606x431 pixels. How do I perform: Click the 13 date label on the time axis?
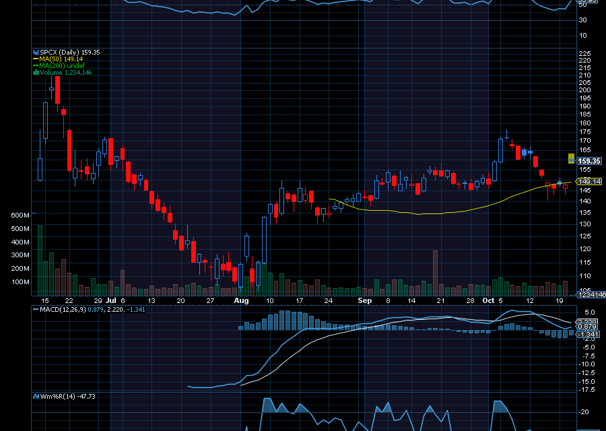coord(151,301)
